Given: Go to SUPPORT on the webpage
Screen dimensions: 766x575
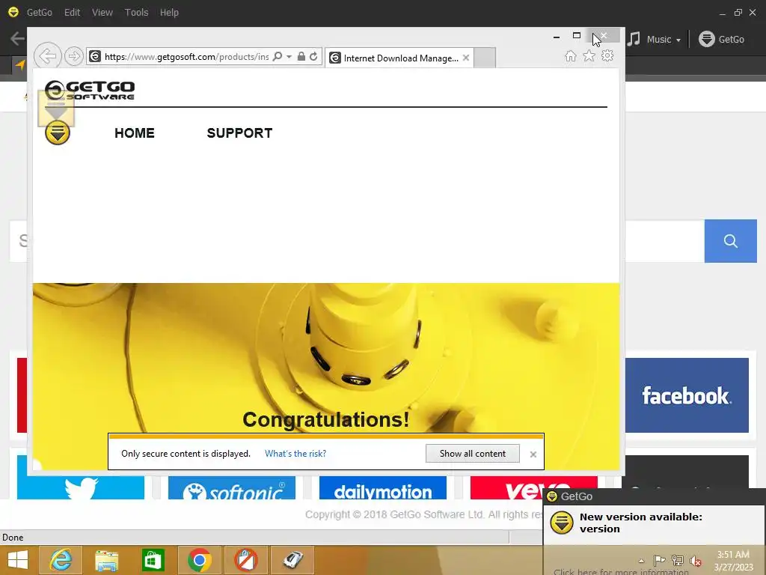Looking at the screenshot, I should tap(239, 133).
